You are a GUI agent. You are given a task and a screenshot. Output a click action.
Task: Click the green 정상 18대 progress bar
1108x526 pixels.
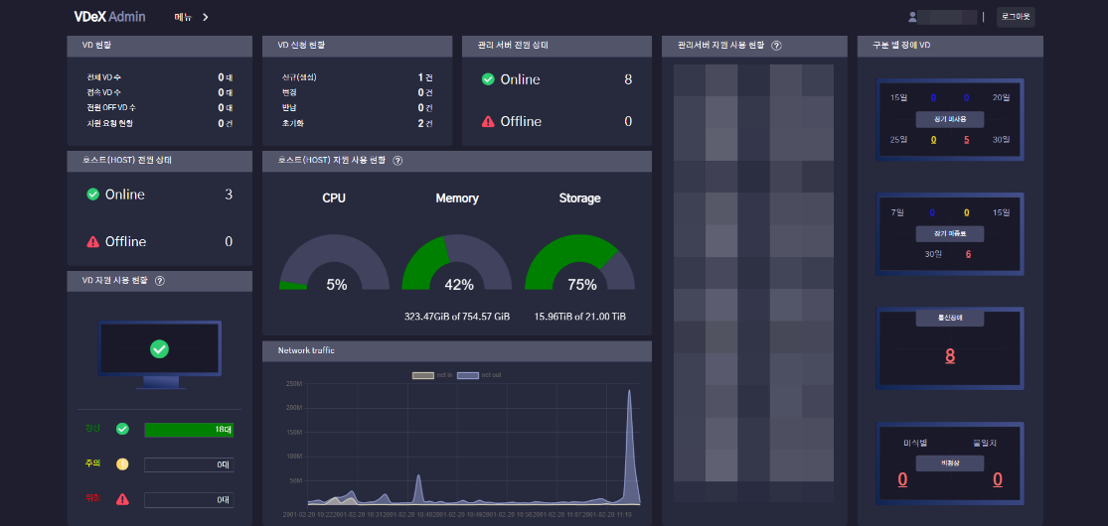189,430
